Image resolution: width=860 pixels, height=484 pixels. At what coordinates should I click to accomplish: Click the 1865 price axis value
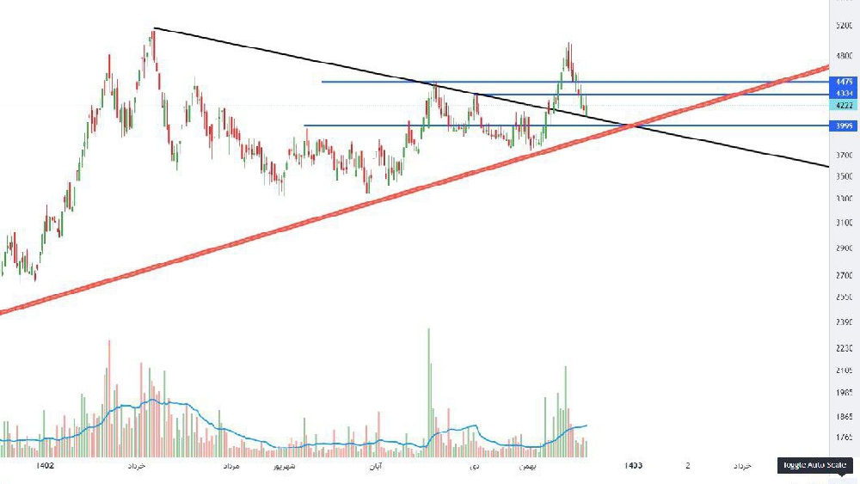(845, 417)
